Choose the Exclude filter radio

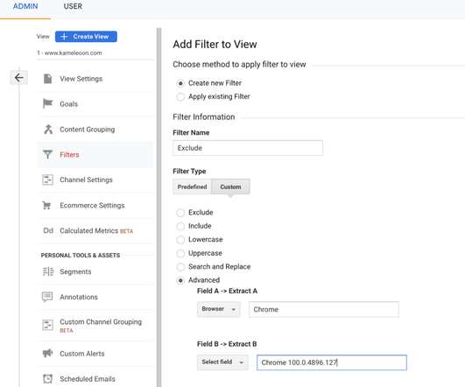click(180, 213)
